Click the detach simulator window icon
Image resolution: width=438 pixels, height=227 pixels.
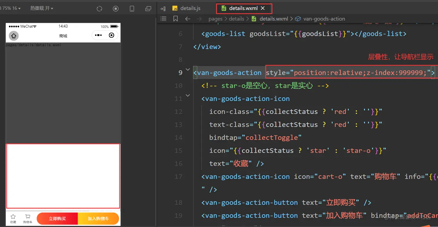(x=148, y=9)
